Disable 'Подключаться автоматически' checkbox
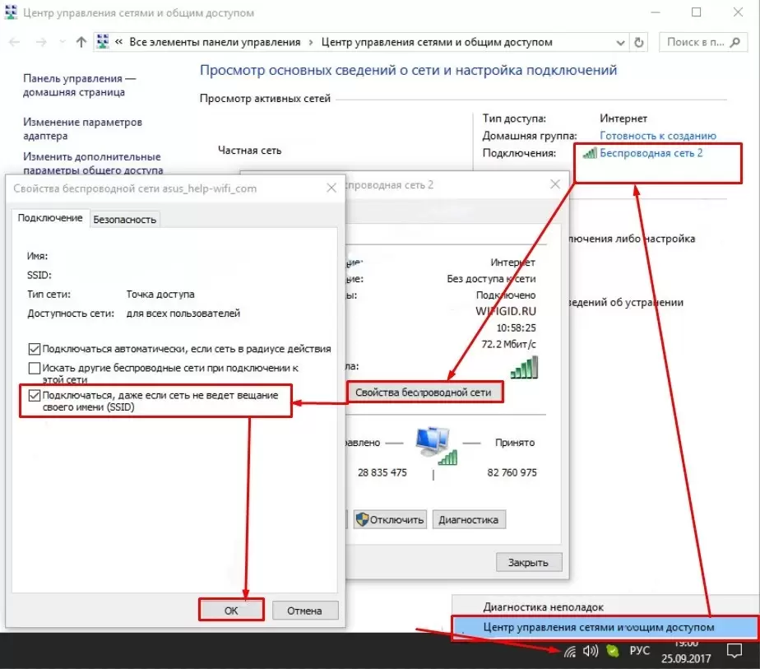This screenshot has height=669, width=760. pos(35,349)
